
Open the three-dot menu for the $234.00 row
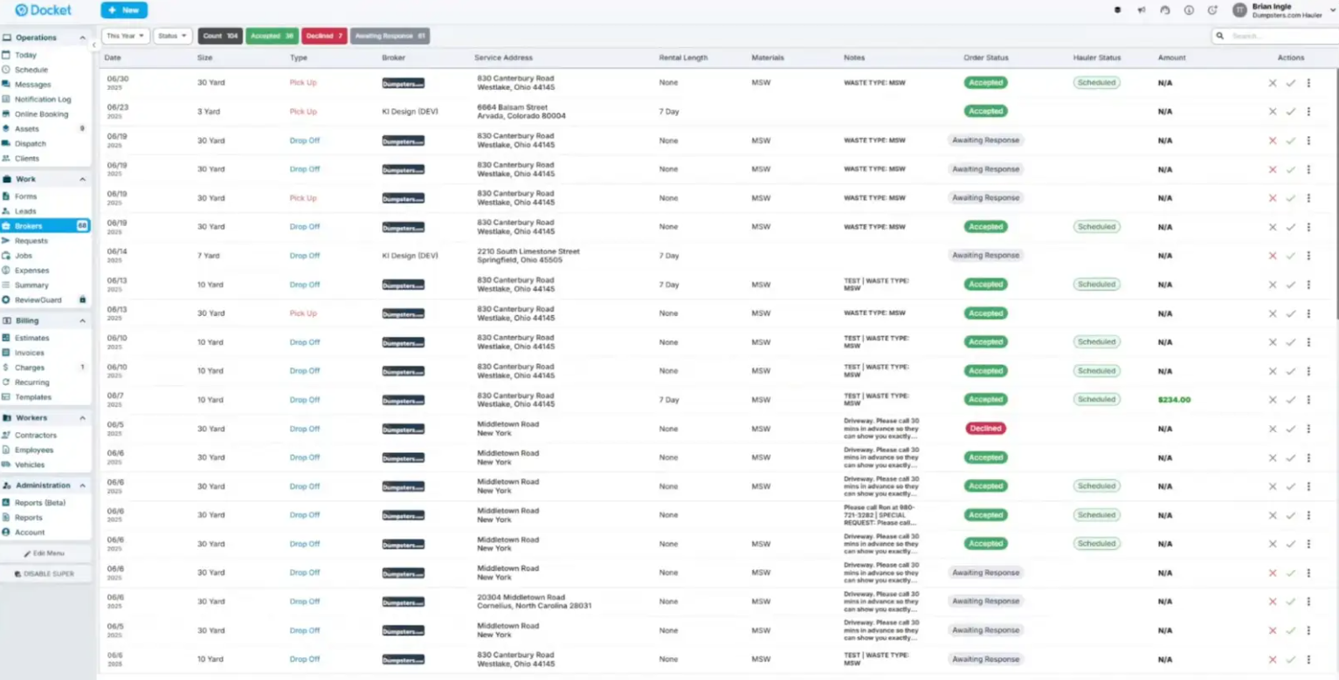(1308, 400)
